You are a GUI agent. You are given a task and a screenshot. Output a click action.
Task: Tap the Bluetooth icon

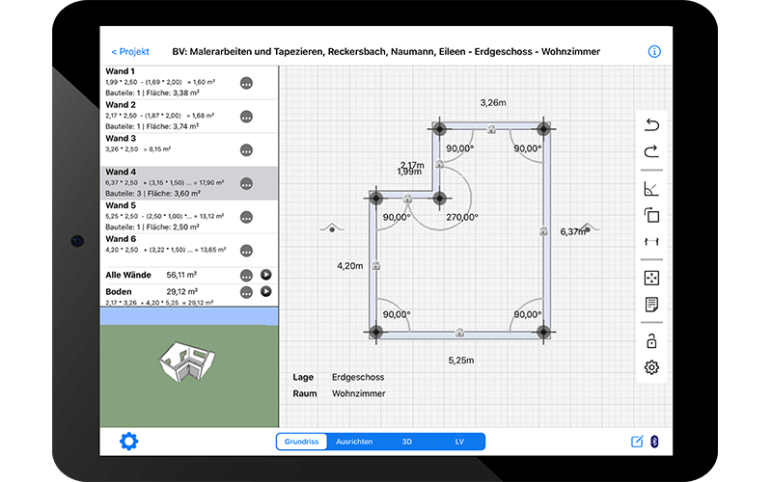point(654,442)
